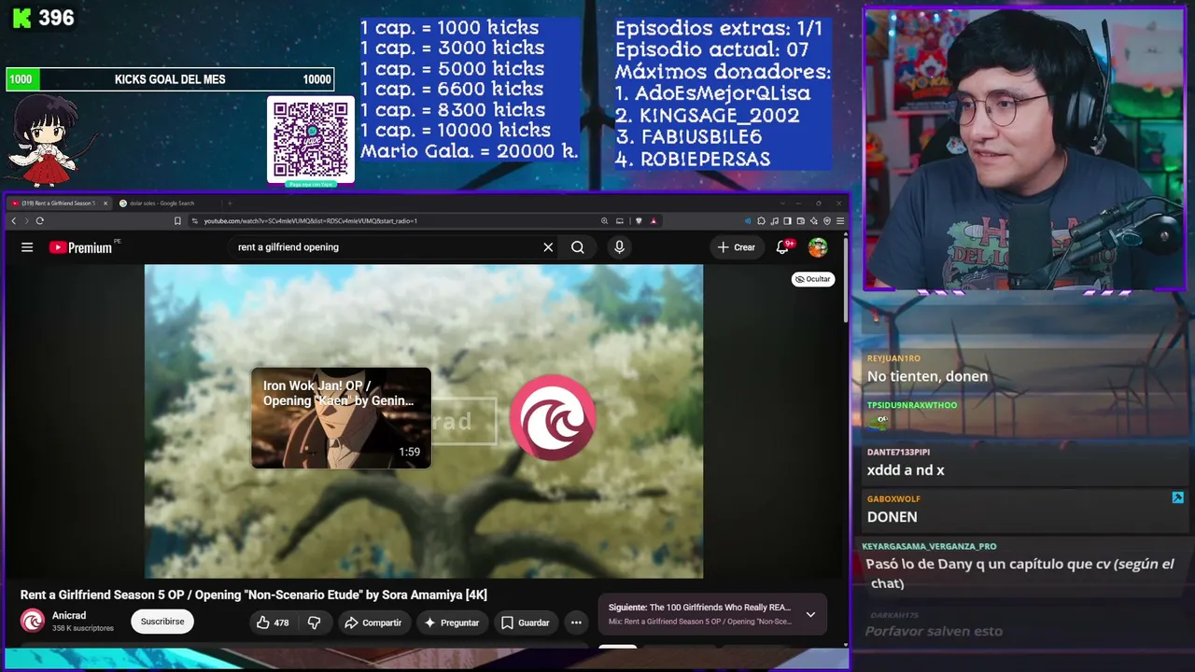This screenshot has width=1195, height=672.
Task: Click chat username DANTE7133PIPI
Action: 898,453
